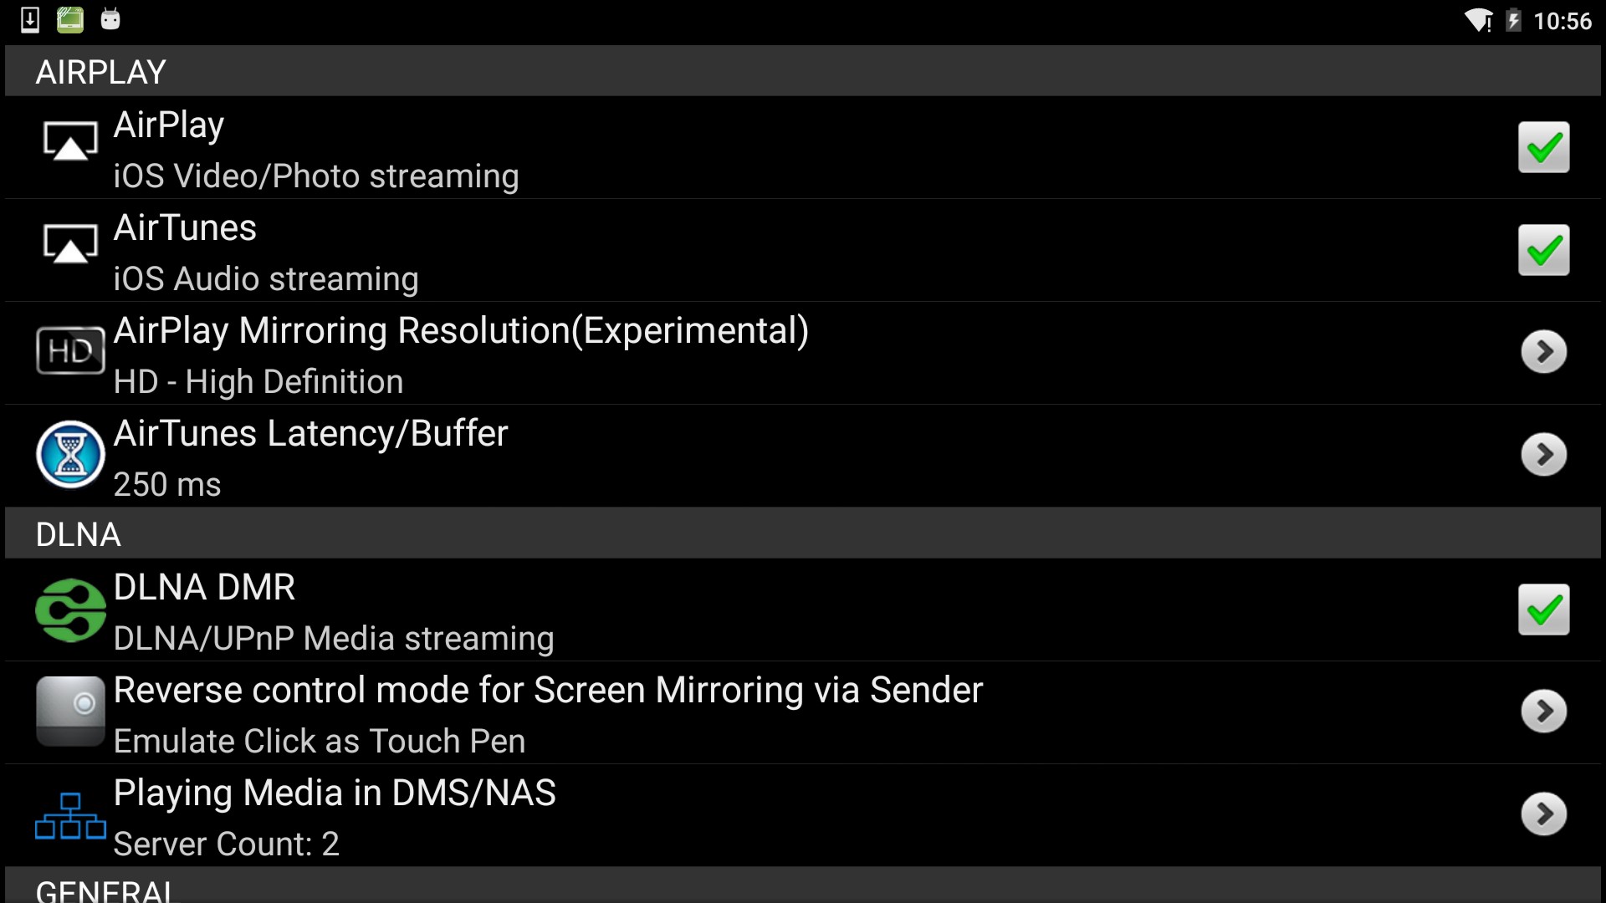Click the green DLNA DMR icon
Screen dimensions: 1606x903
[x=70, y=610]
